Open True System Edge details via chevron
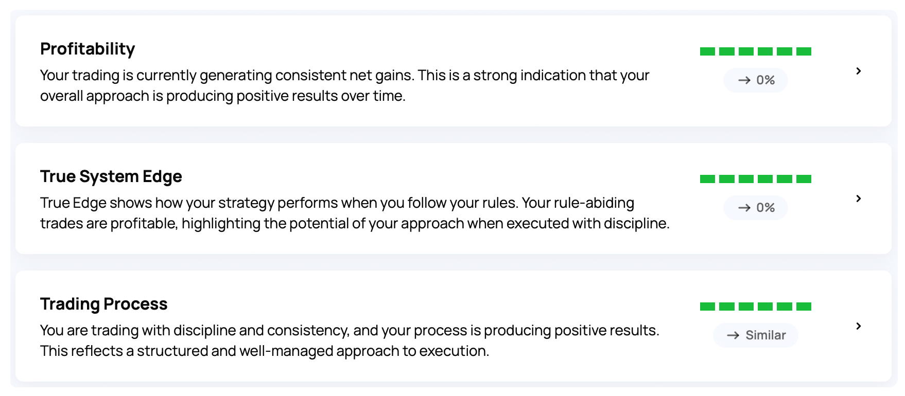This screenshot has width=905, height=396. [858, 199]
